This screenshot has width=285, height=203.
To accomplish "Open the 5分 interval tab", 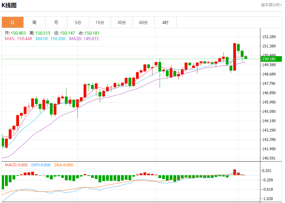I will (78, 22).
